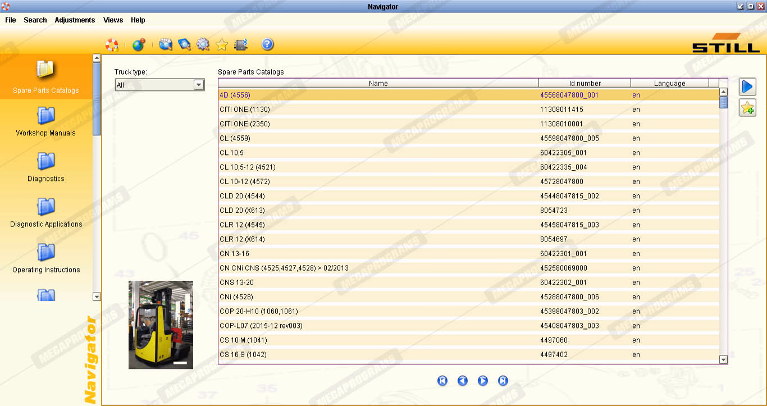This screenshot has height=406, width=767.
Task: Go to first page of catalogs
Action: (442, 381)
